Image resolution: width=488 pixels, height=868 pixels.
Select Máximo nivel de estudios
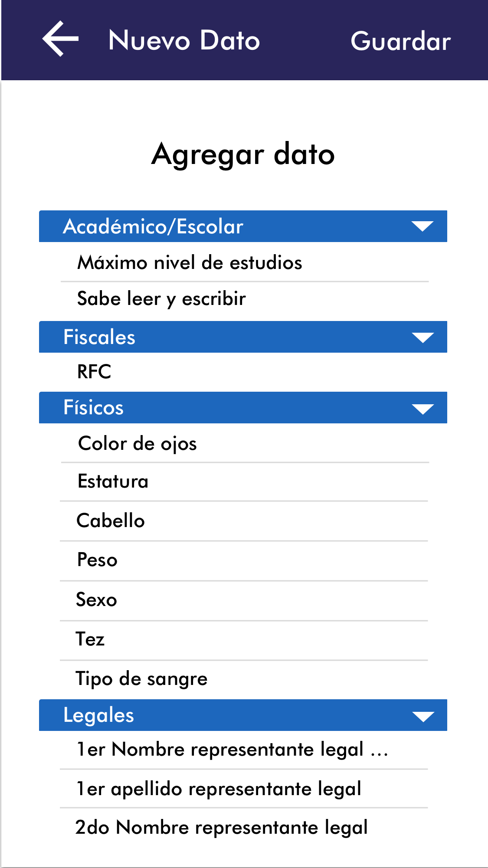point(190,263)
